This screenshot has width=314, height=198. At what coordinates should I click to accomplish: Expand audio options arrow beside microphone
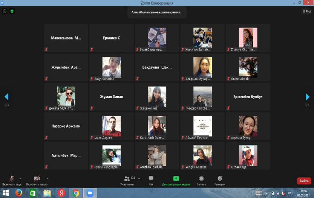click(x=20, y=178)
